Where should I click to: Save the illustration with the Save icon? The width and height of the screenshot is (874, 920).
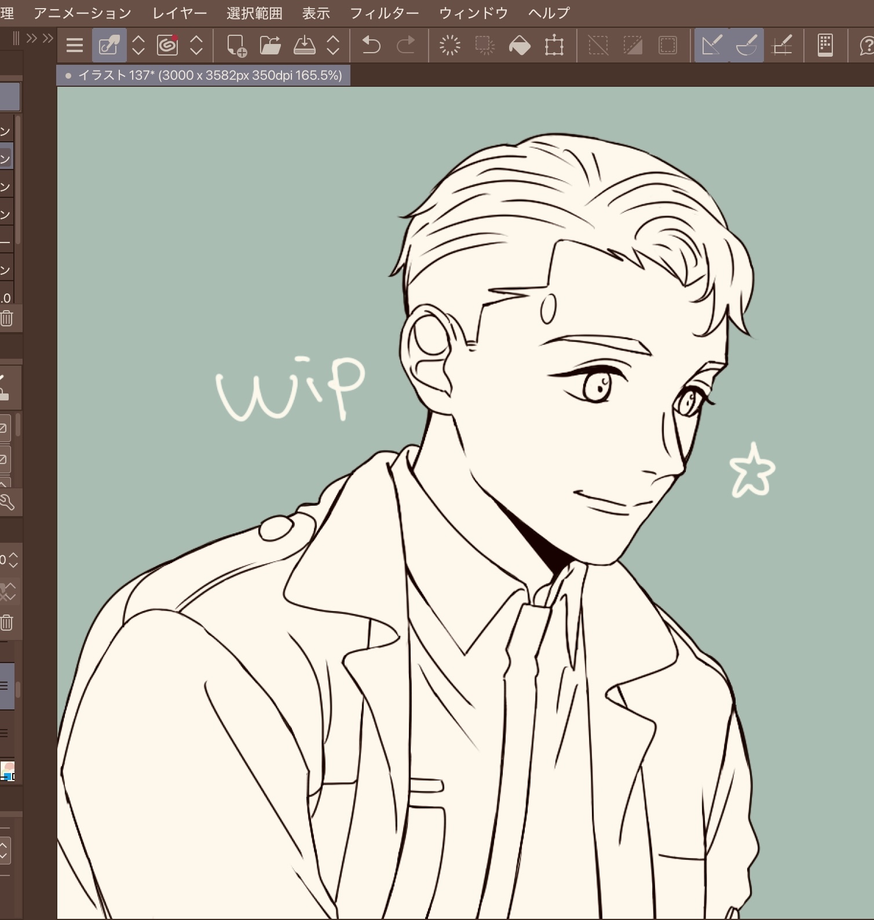tap(304, 45)
